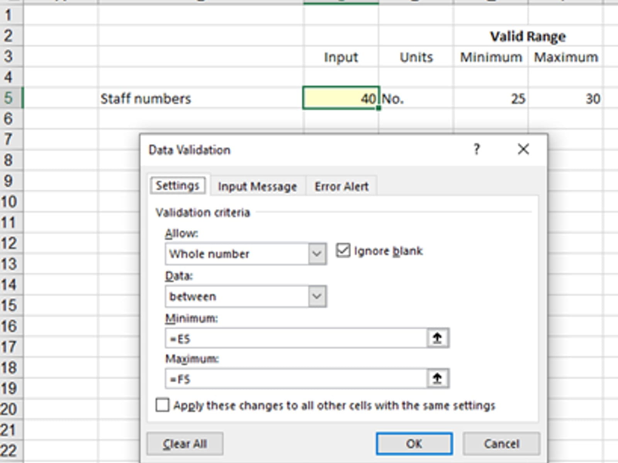Click the Cancel button
The width and height of the screenshot is (618, 463).
(x=501, y=444)
